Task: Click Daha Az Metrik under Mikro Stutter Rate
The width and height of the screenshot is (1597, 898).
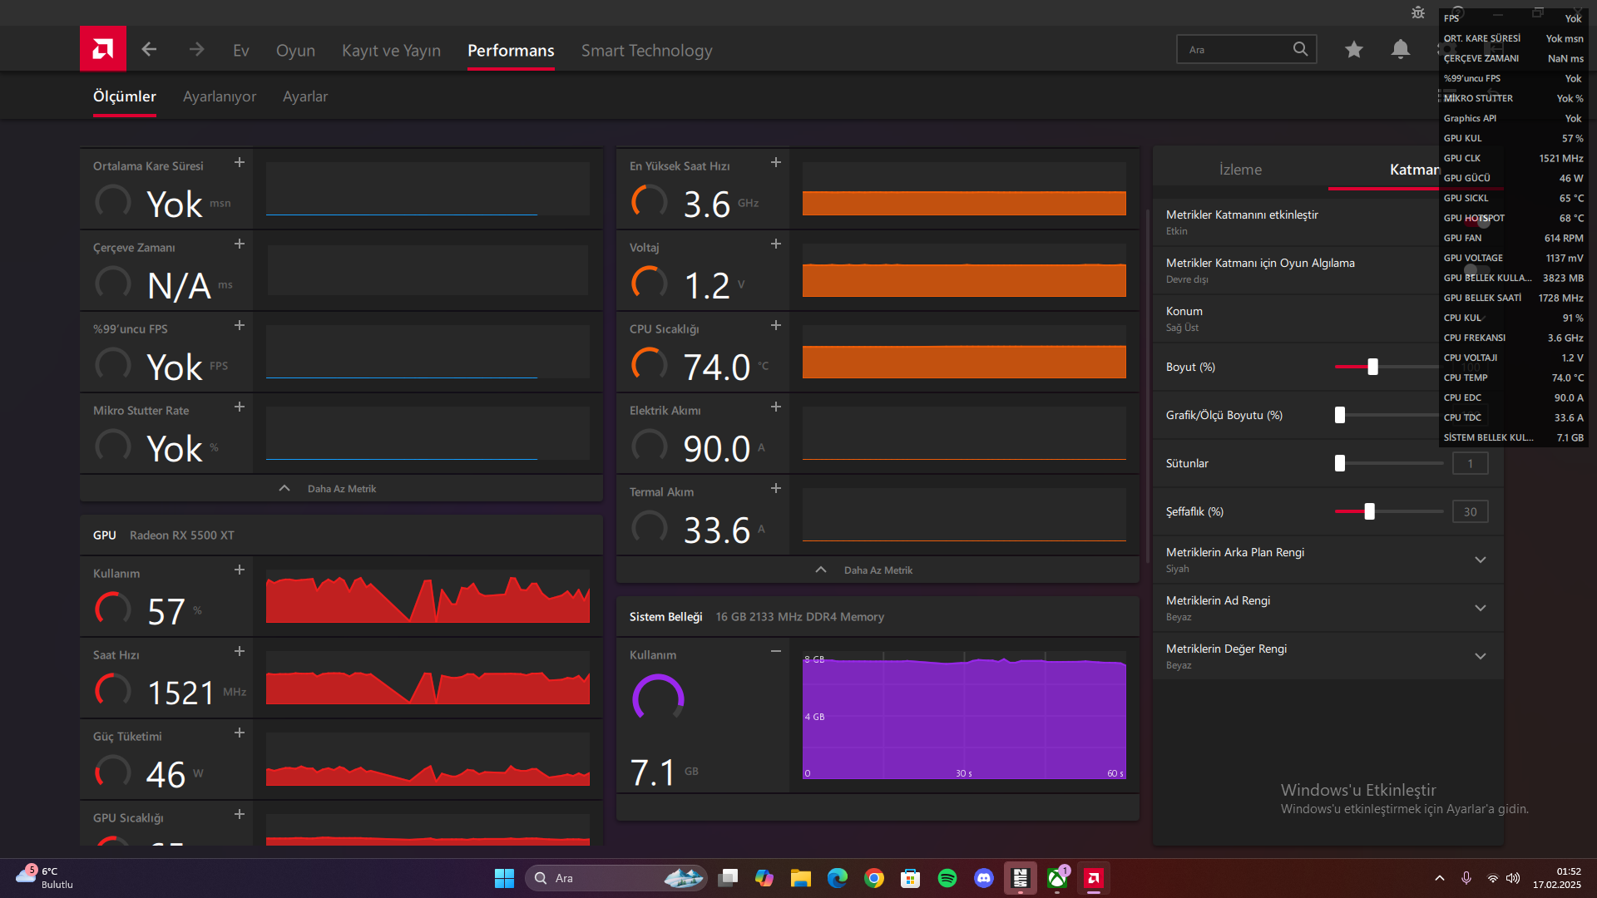Action: (341, 489)
